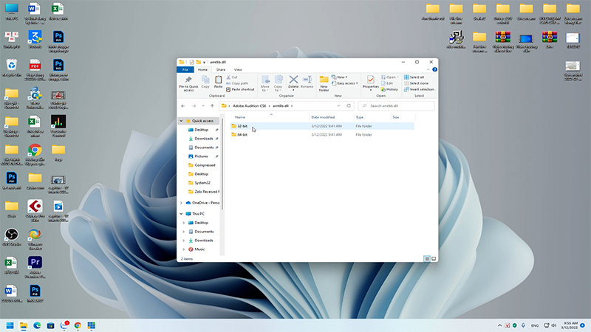This screenshot has height=332, width=591.
Task: Click Select all in the ribbon
Action: (416, 77)
